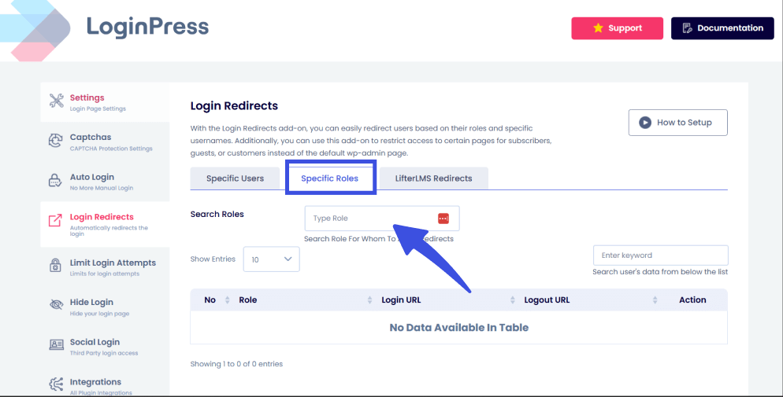Open the Show Entries dropdown

(271, 259)
